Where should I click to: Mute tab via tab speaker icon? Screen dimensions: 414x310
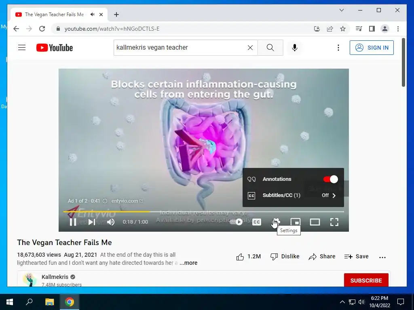(92, 15)
